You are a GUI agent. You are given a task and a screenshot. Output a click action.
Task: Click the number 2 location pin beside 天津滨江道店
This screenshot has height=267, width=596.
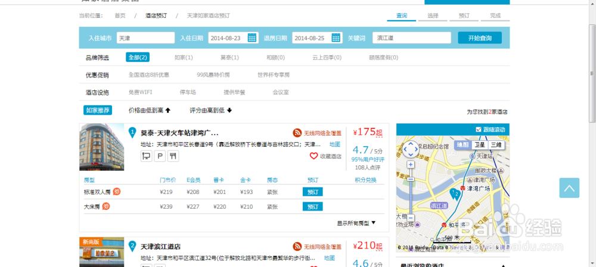point(132,247)
